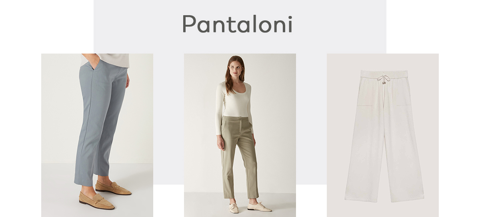The image size is (480, 217).
Task: Click the cropped hem of grey trousers
Action: (92, 181)
